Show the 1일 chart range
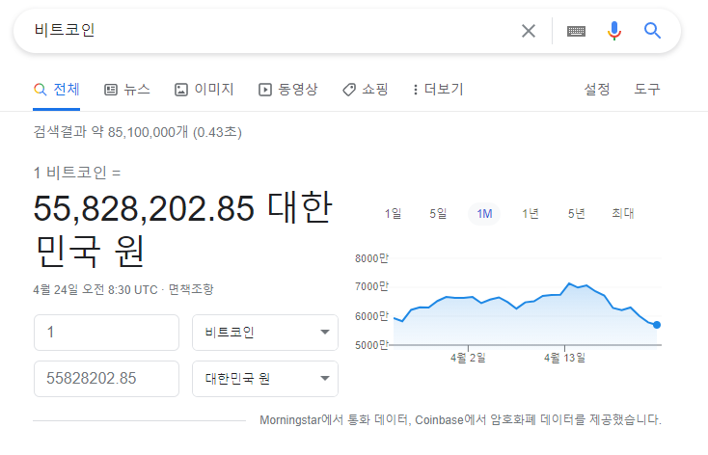The height and width of the screenshot is (455, 708). (x=393, y=213)
